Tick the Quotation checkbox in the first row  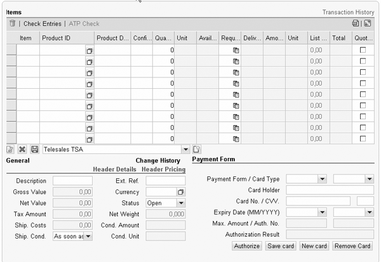[363, 49]
